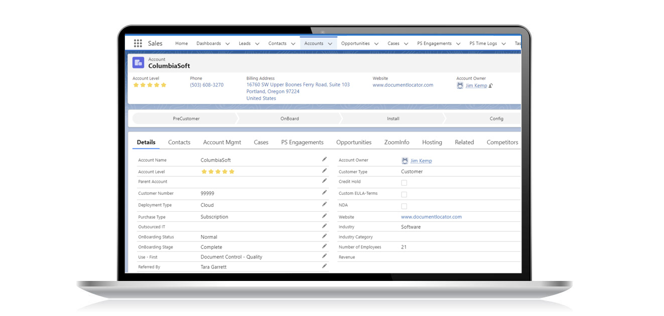Edit Parent Account pencil icon
Image resolution: width=664 pixels, height=316 pixels.
point(324,181)
